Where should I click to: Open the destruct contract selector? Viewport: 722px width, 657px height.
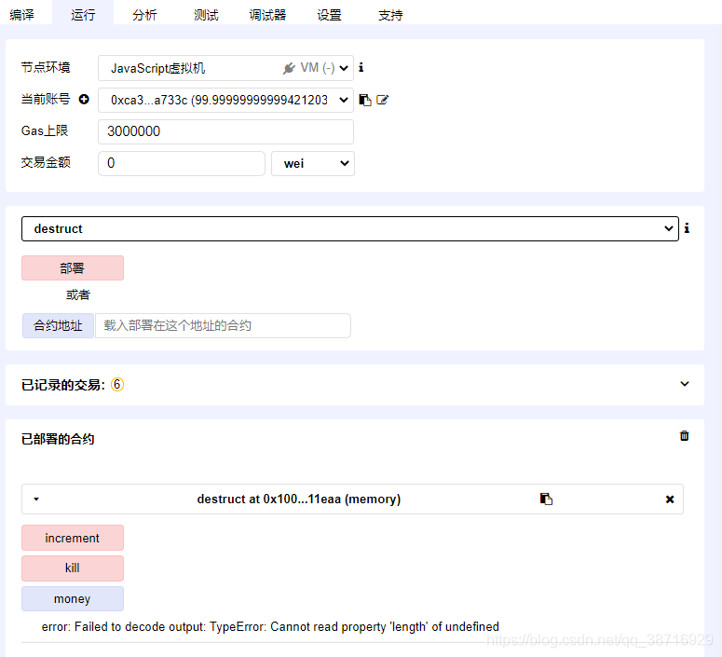click(x=350, y=228)
